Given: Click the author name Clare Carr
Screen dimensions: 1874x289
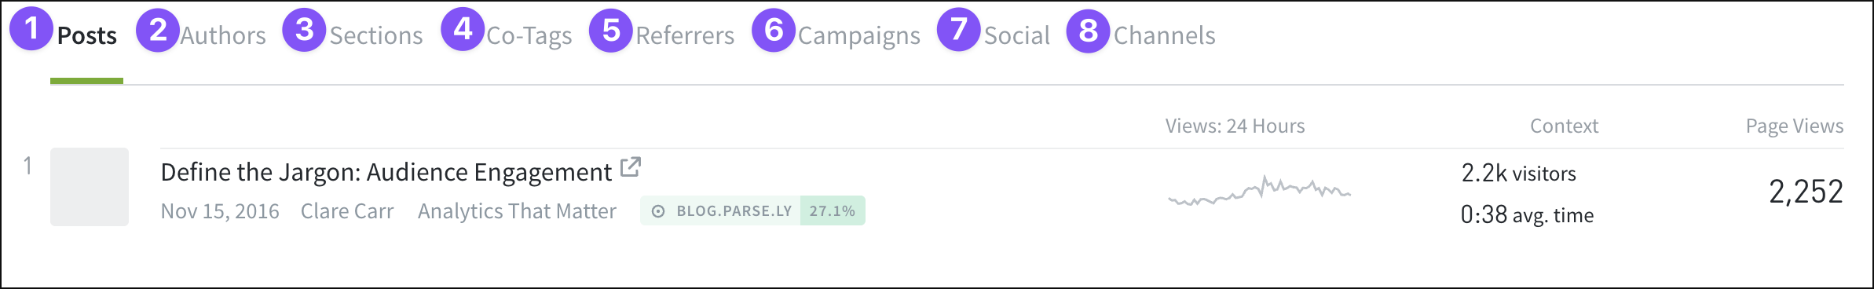Looking at the screenshot, I should coord(347,211).
